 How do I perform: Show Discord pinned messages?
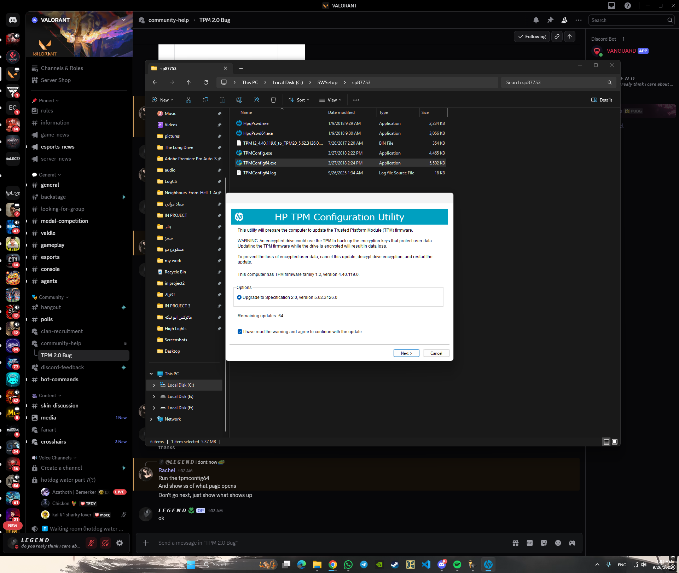click(550, 20)
